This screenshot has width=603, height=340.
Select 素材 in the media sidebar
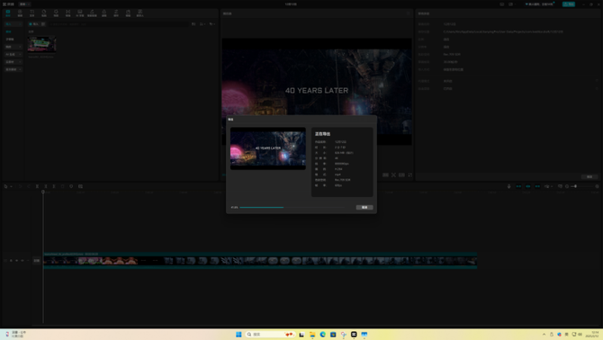[x=8, y=31]
